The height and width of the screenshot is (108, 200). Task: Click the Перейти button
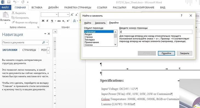pos(166,53)
